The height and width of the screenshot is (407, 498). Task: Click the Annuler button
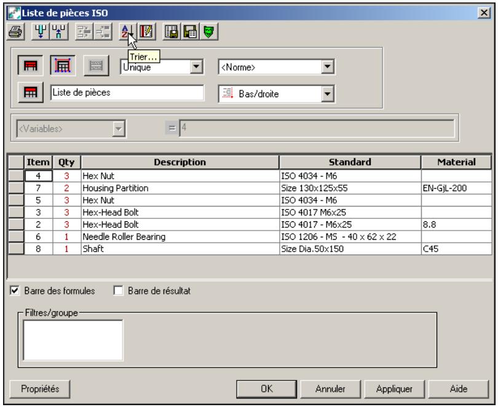(x=330, y=389)
